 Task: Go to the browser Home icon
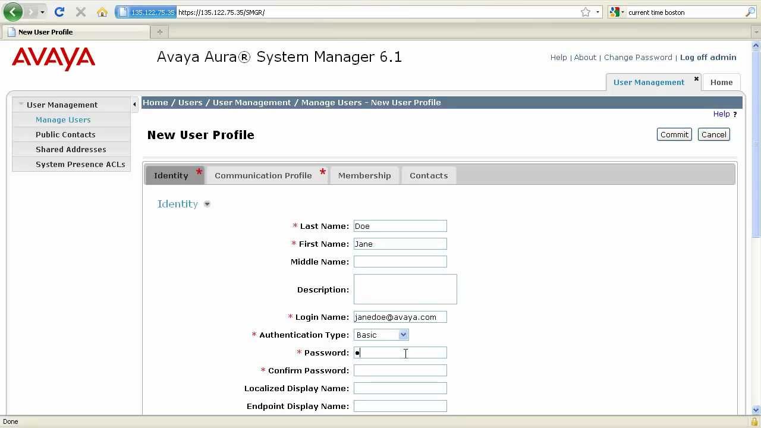point(102,12)
